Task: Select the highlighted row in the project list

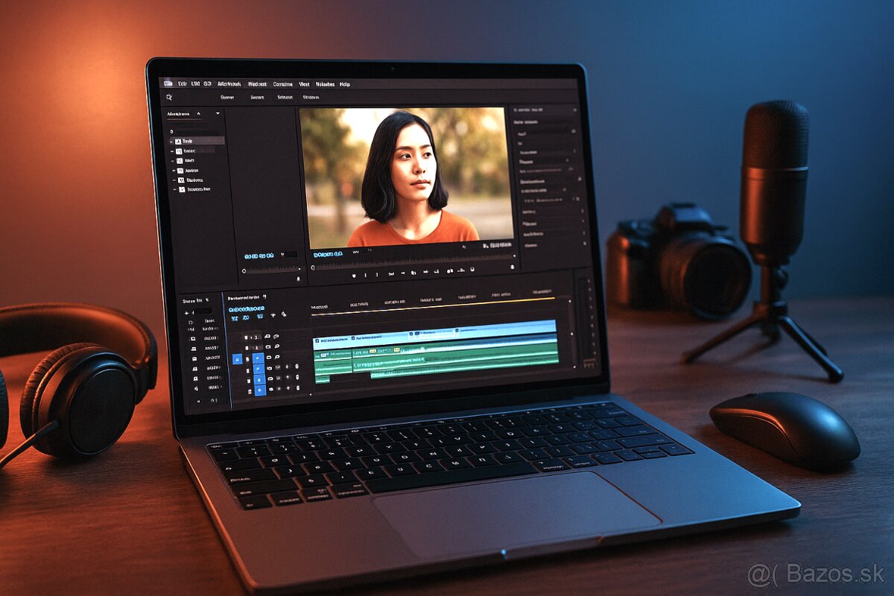Action: 197,140
